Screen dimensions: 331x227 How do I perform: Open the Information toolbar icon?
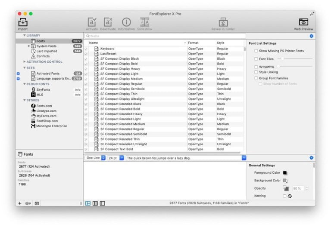tap(126, 22)
